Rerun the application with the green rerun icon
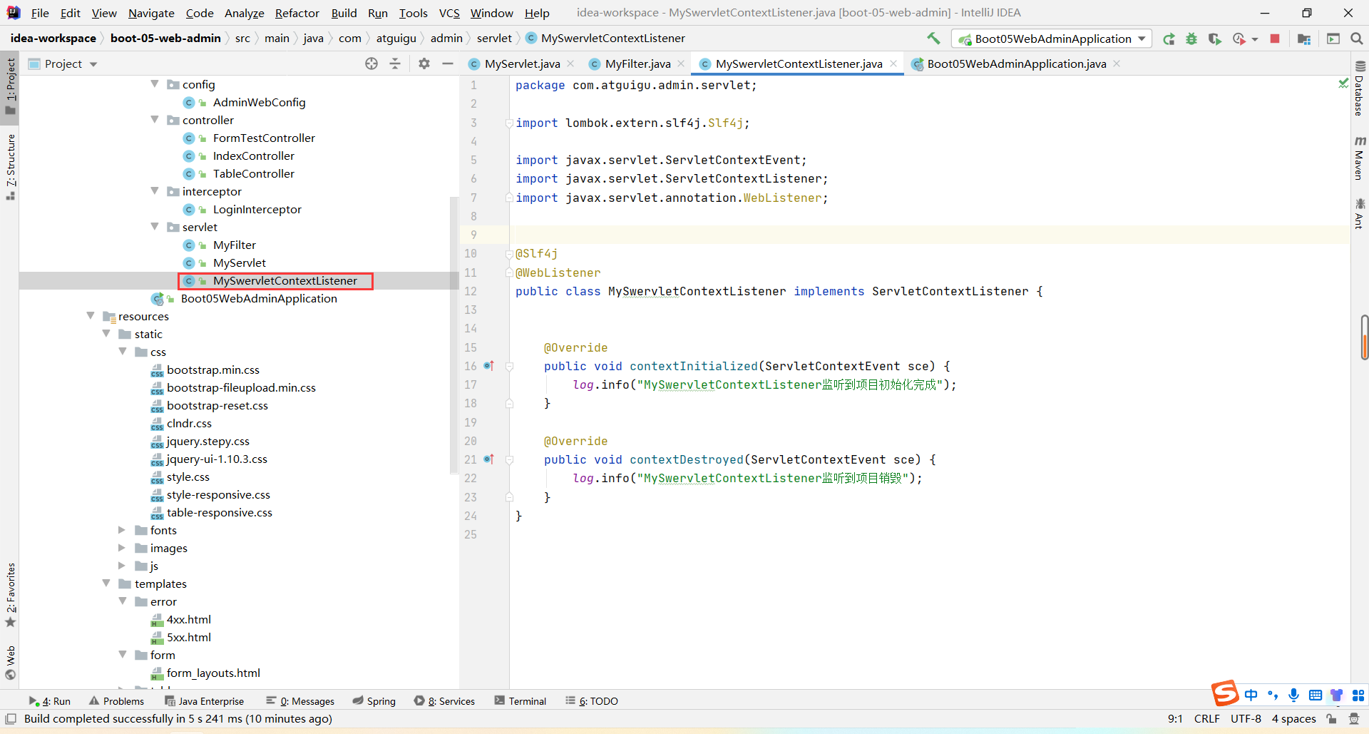Viewport: 1369px width, 734px height. [x=1169, y=39]
